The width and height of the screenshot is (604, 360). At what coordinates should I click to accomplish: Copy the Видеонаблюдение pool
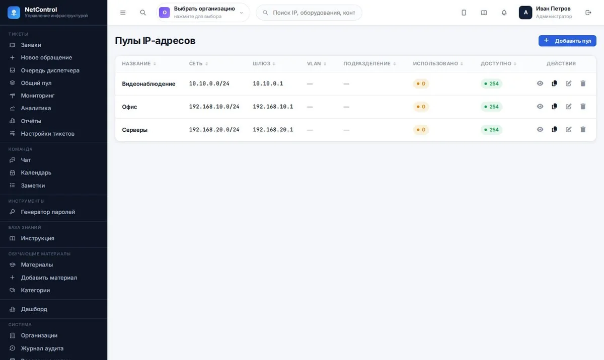click(554, 83)
